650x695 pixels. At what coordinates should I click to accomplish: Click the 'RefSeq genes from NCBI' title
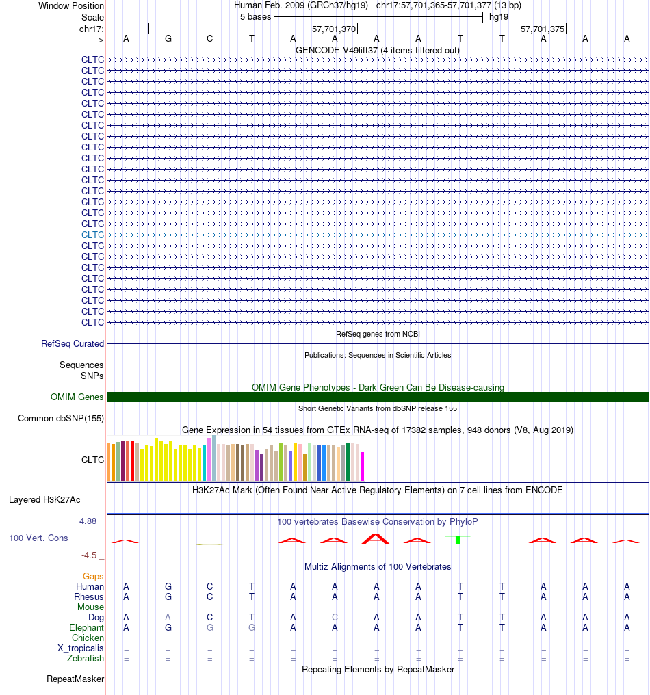point(378,335)
